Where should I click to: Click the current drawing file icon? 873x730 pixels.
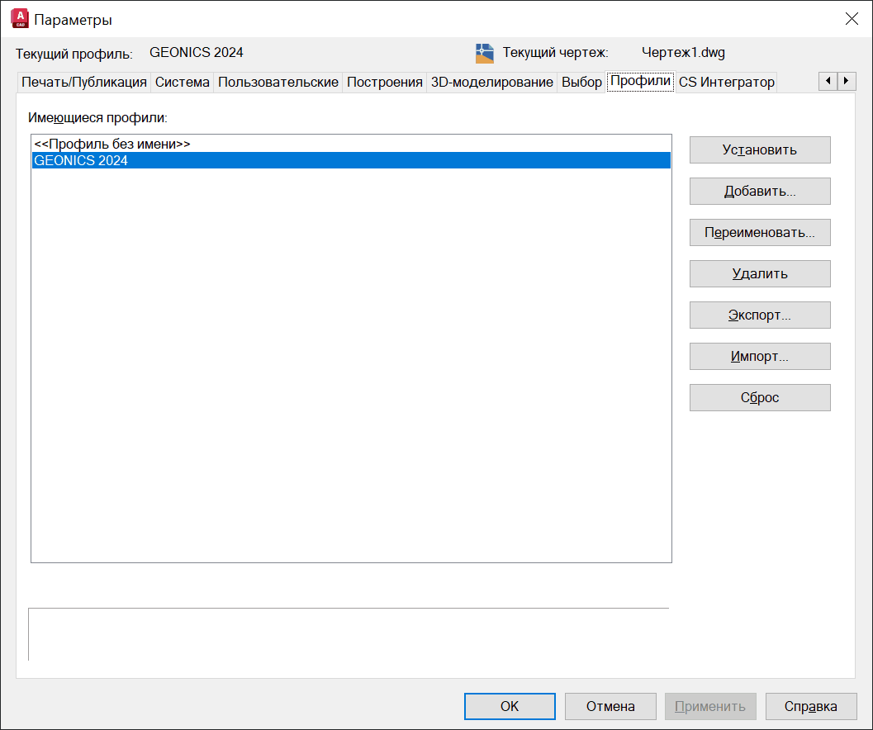[x=485, y=54]
